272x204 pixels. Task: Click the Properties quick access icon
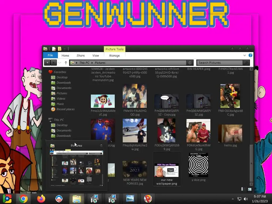pyautogui.click(x=54, y=49)
